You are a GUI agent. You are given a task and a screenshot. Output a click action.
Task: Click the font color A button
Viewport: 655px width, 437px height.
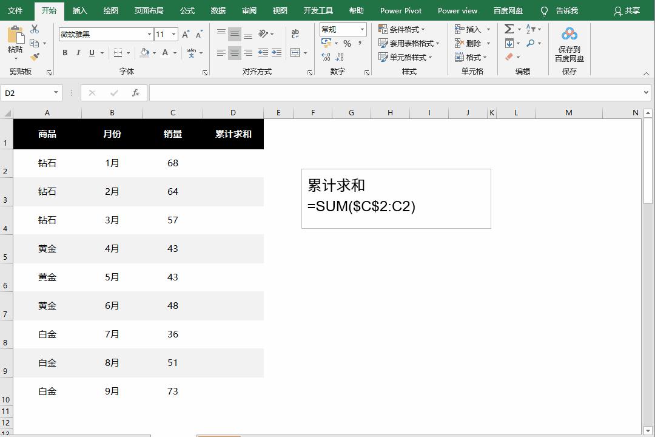click(x=165, y=53)
